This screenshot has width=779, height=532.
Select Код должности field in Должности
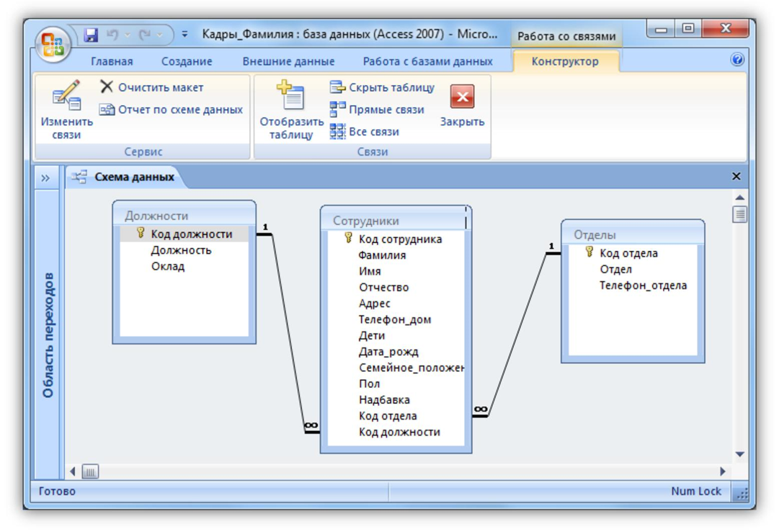[x=184, y=234]
